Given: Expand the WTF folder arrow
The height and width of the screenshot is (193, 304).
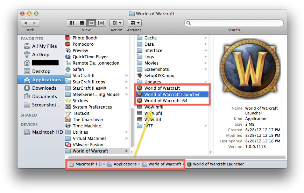Looking at the screenshot, I should tap(206, 126).
